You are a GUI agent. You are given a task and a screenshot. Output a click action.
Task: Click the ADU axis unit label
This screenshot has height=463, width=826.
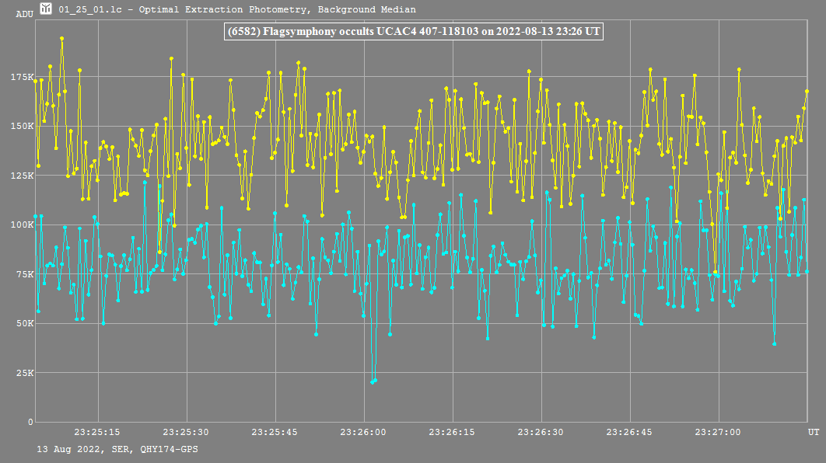(24, 14)
